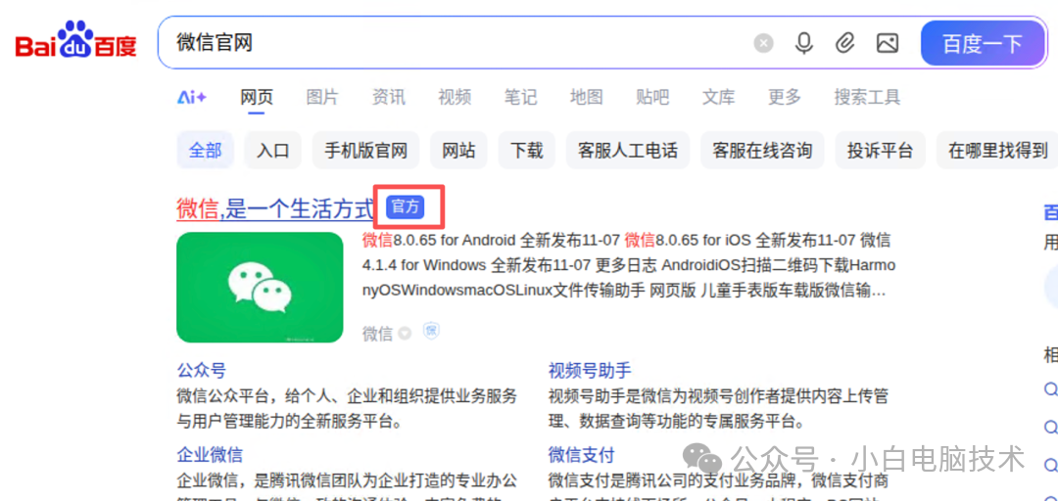The width and height of the screenshot is (1058, 501).
Task: Click the snippet text starting 微信8.0.65 for Android
Action: [629, 266]
